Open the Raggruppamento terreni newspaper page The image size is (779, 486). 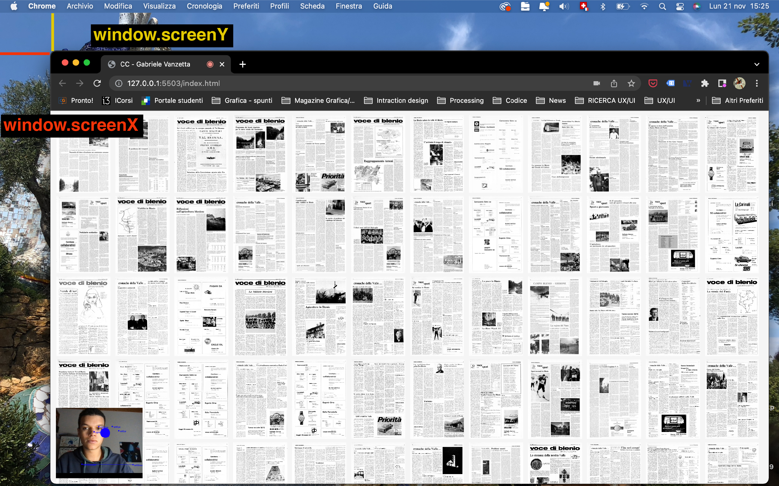pos(378,154)
